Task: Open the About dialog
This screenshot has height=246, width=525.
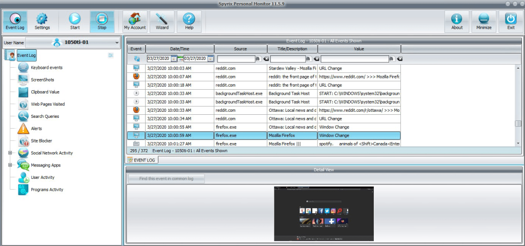Action: tap(457, 22)
